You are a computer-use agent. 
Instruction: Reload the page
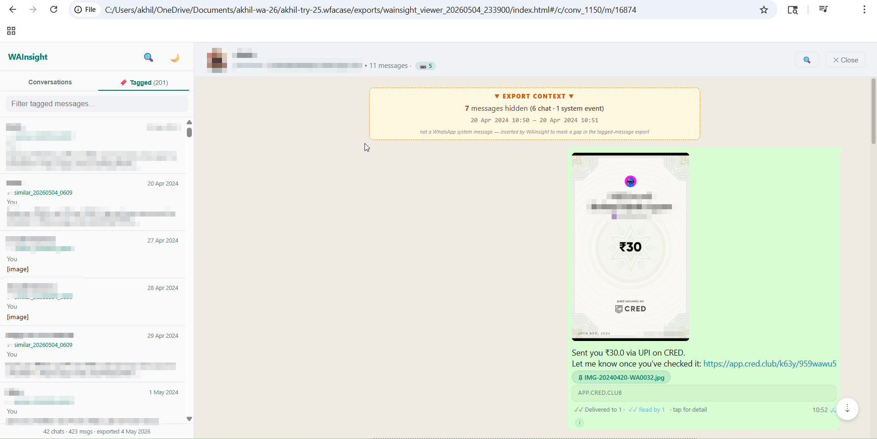pos(53,10)
